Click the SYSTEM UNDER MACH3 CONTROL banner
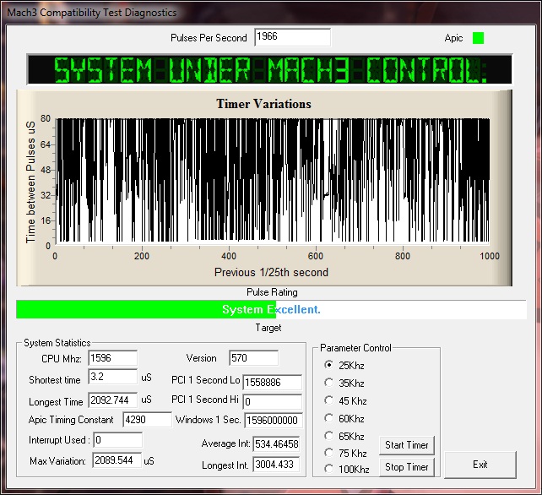542x495 pixels. (269, 69)
